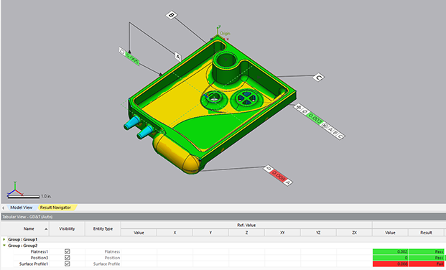The width and height of the screenshot is (446, 270).
Task: Select the Surface Profile1 row name
Action: click(x=34, y=264)
